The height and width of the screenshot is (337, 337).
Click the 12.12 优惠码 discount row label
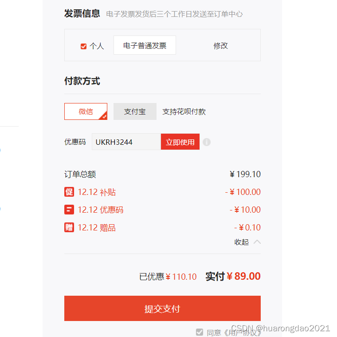(100, 210)
